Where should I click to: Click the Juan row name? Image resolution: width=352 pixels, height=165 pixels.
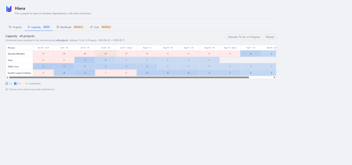coord(10,60)
